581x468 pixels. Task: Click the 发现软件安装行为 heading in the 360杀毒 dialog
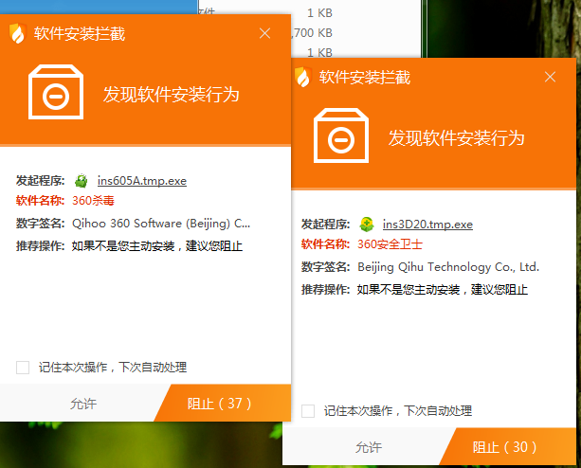[172, 94]
